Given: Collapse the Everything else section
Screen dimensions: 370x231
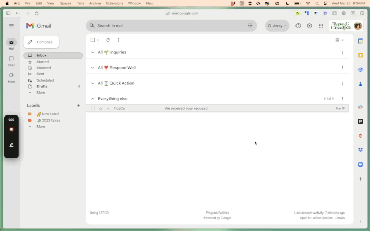Looking at the screenshot, I should pyautogui.click(x=92, y=99).
